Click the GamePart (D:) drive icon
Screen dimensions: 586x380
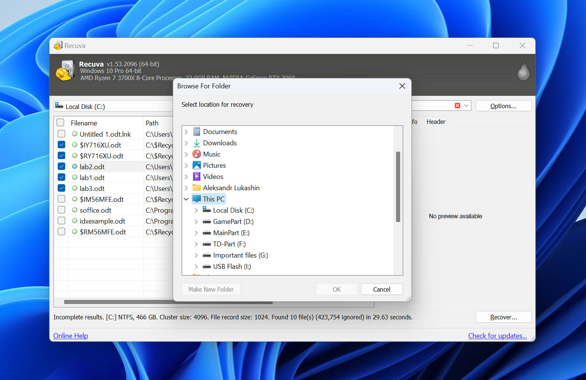pos(207,222)
